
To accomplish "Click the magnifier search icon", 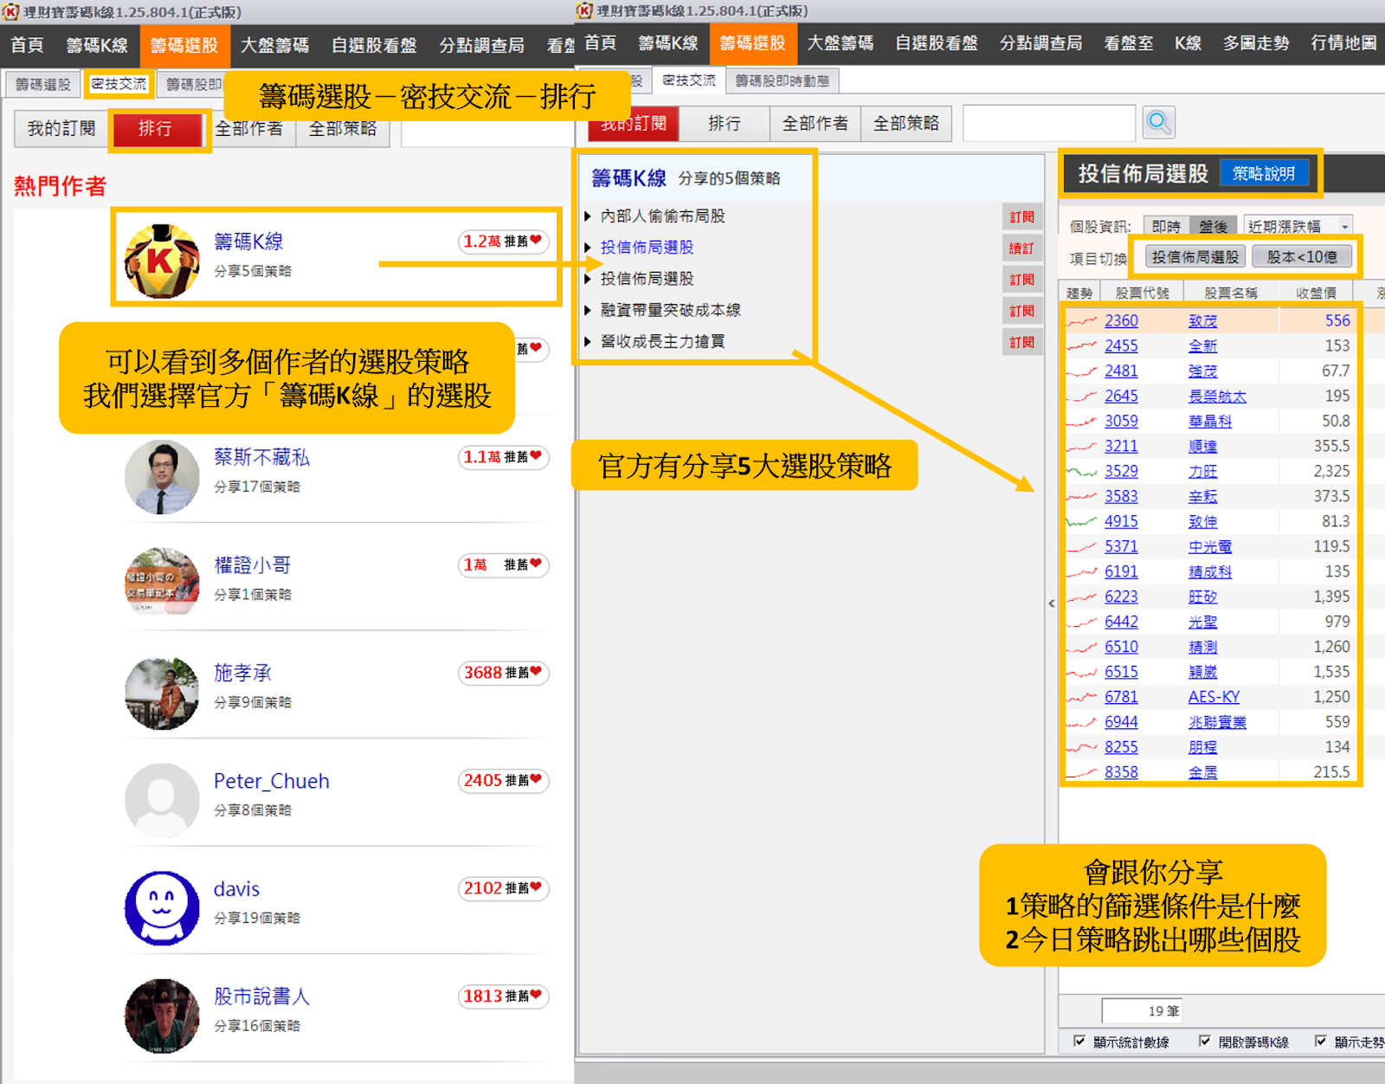I will [1158, 122].
